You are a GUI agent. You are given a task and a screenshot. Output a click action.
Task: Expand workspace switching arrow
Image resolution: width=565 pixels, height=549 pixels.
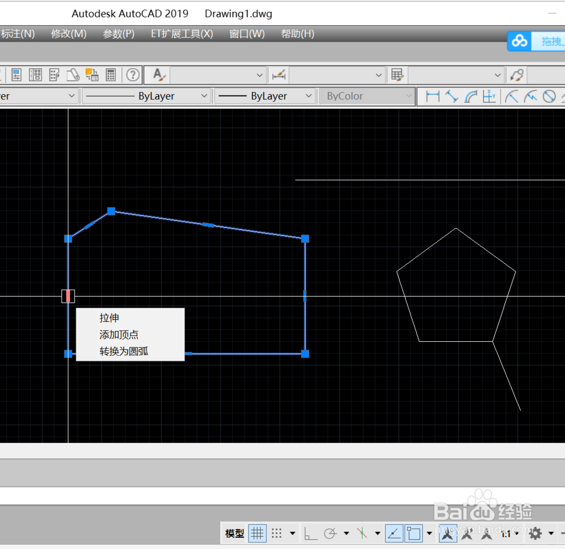551,533
